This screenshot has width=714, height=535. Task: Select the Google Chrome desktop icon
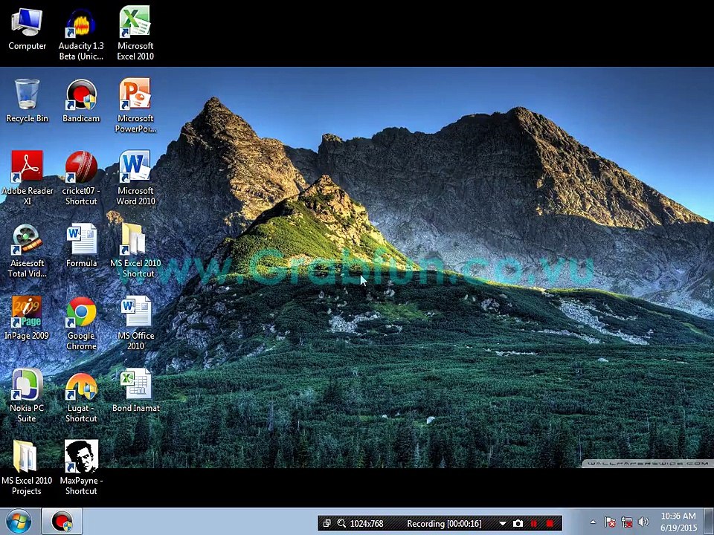(x=81, y=323)
